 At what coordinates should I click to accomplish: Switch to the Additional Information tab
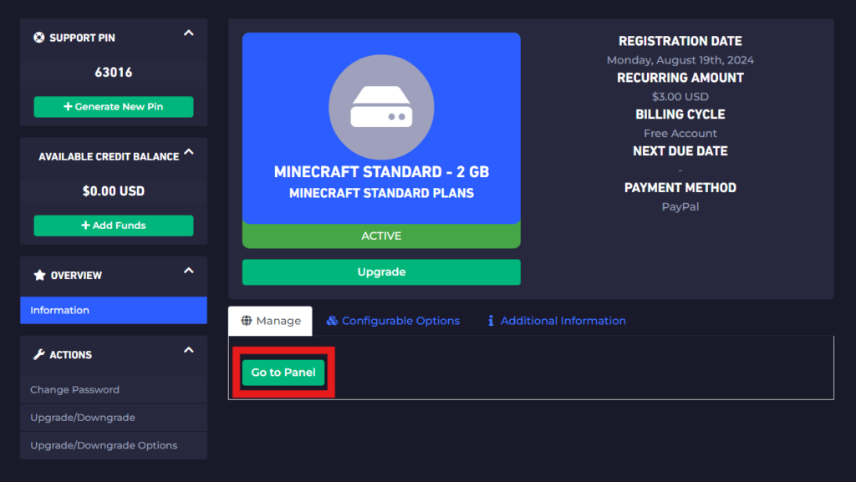point(563,321)
